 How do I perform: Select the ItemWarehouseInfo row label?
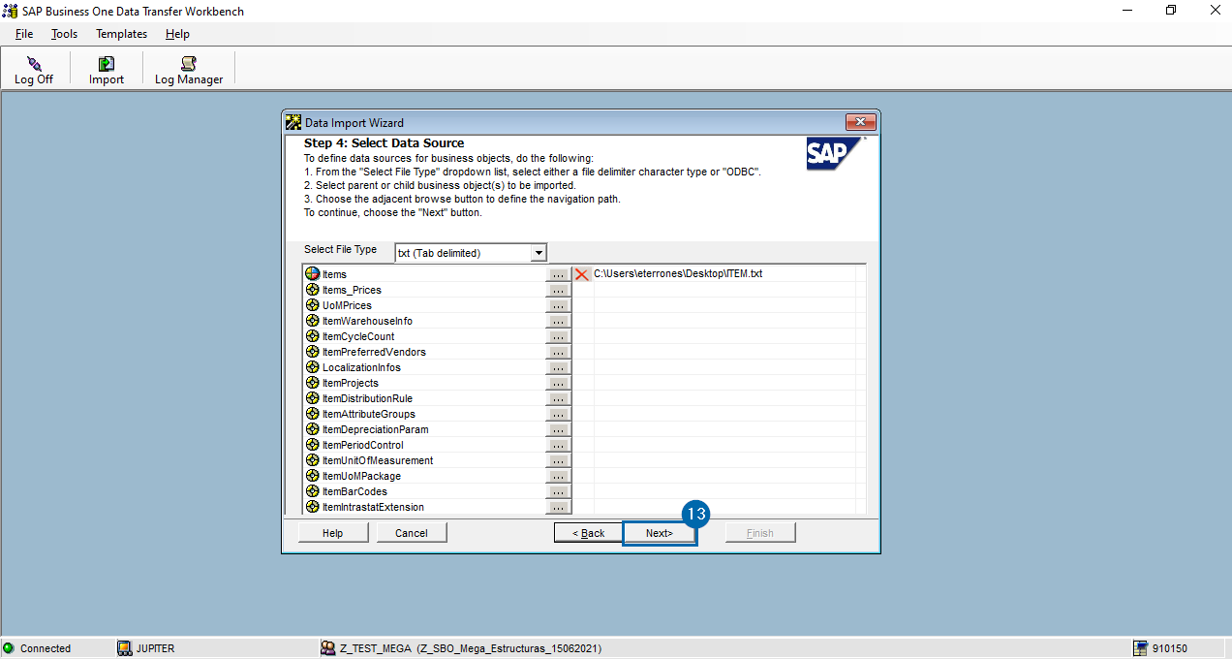[x=367, y=321]
